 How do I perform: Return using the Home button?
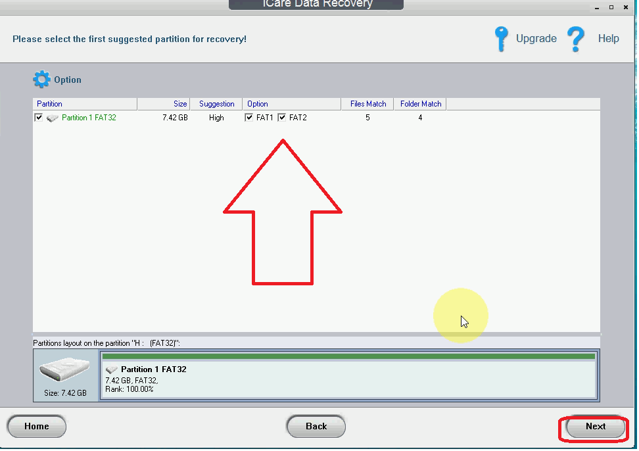point(36,426)
